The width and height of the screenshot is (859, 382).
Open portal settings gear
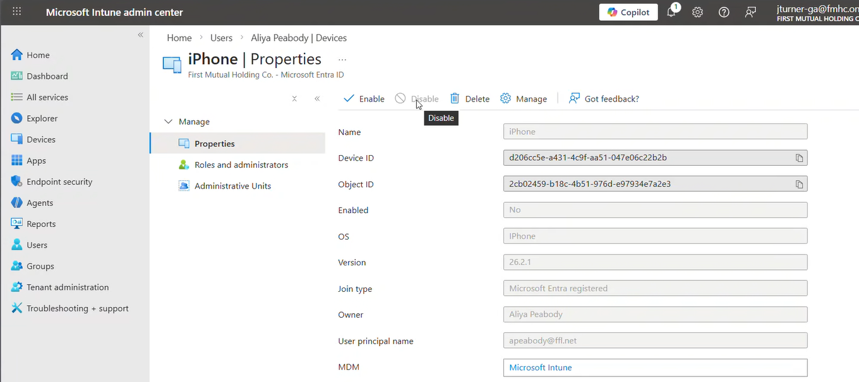[x=697, y=12]
